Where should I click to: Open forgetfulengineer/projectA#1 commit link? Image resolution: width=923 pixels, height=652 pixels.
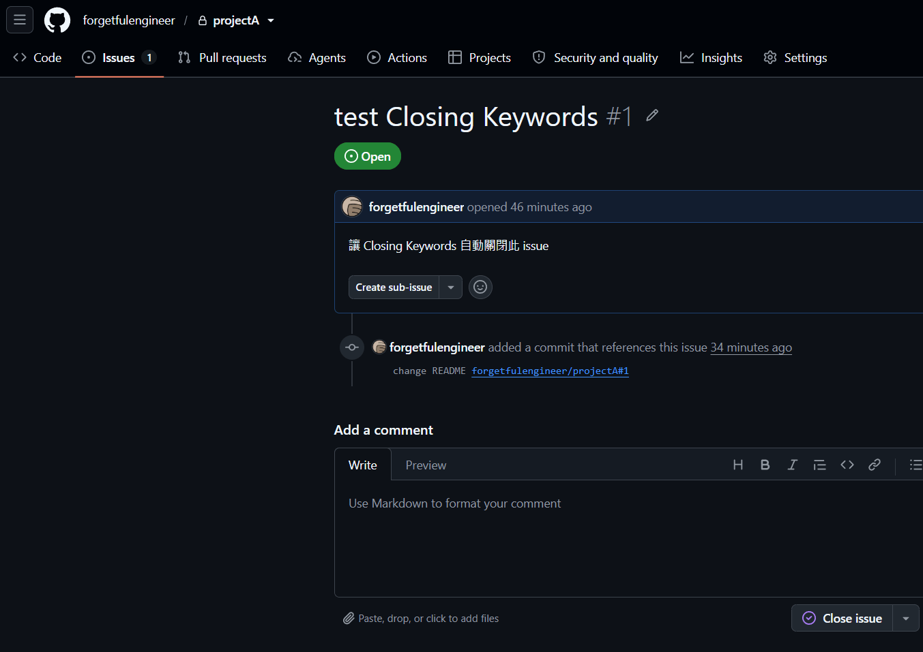point(550,371)
